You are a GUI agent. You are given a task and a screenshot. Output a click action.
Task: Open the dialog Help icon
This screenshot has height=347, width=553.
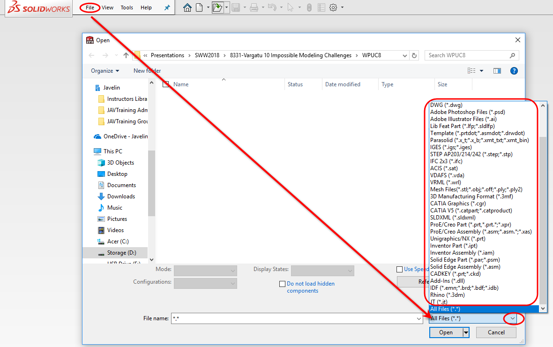(514, 71)
